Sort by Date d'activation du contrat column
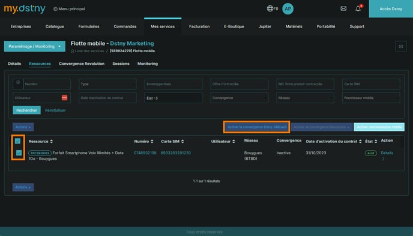This screenshot has height=236, width=413. 360,142
